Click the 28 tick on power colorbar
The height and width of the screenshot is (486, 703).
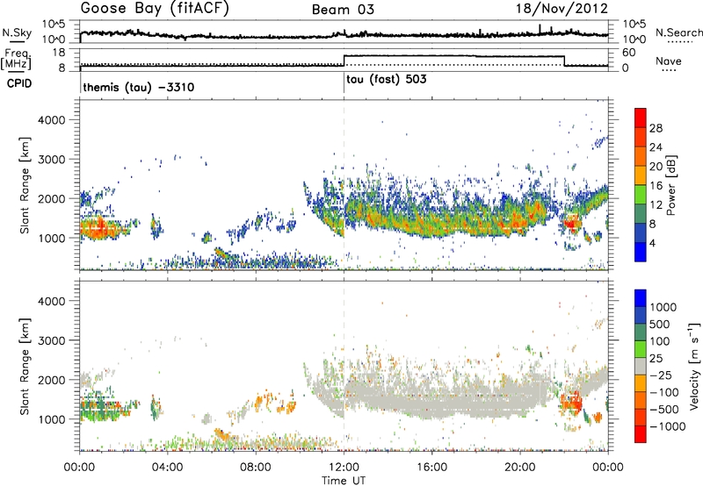[656, 128]
